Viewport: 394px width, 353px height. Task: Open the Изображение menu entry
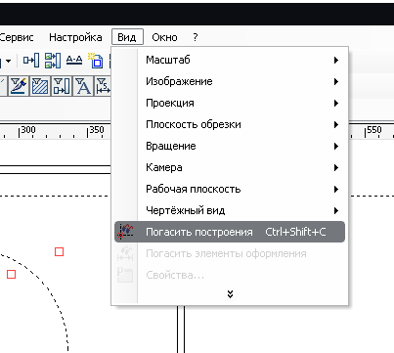[230, 81]
